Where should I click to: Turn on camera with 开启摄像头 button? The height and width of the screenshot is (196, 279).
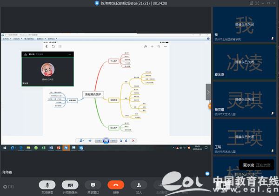coord(69,185)
